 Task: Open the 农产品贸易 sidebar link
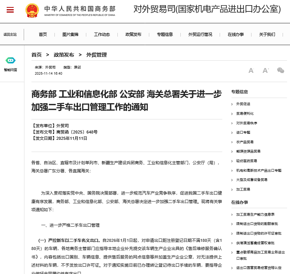coord(245,142)
